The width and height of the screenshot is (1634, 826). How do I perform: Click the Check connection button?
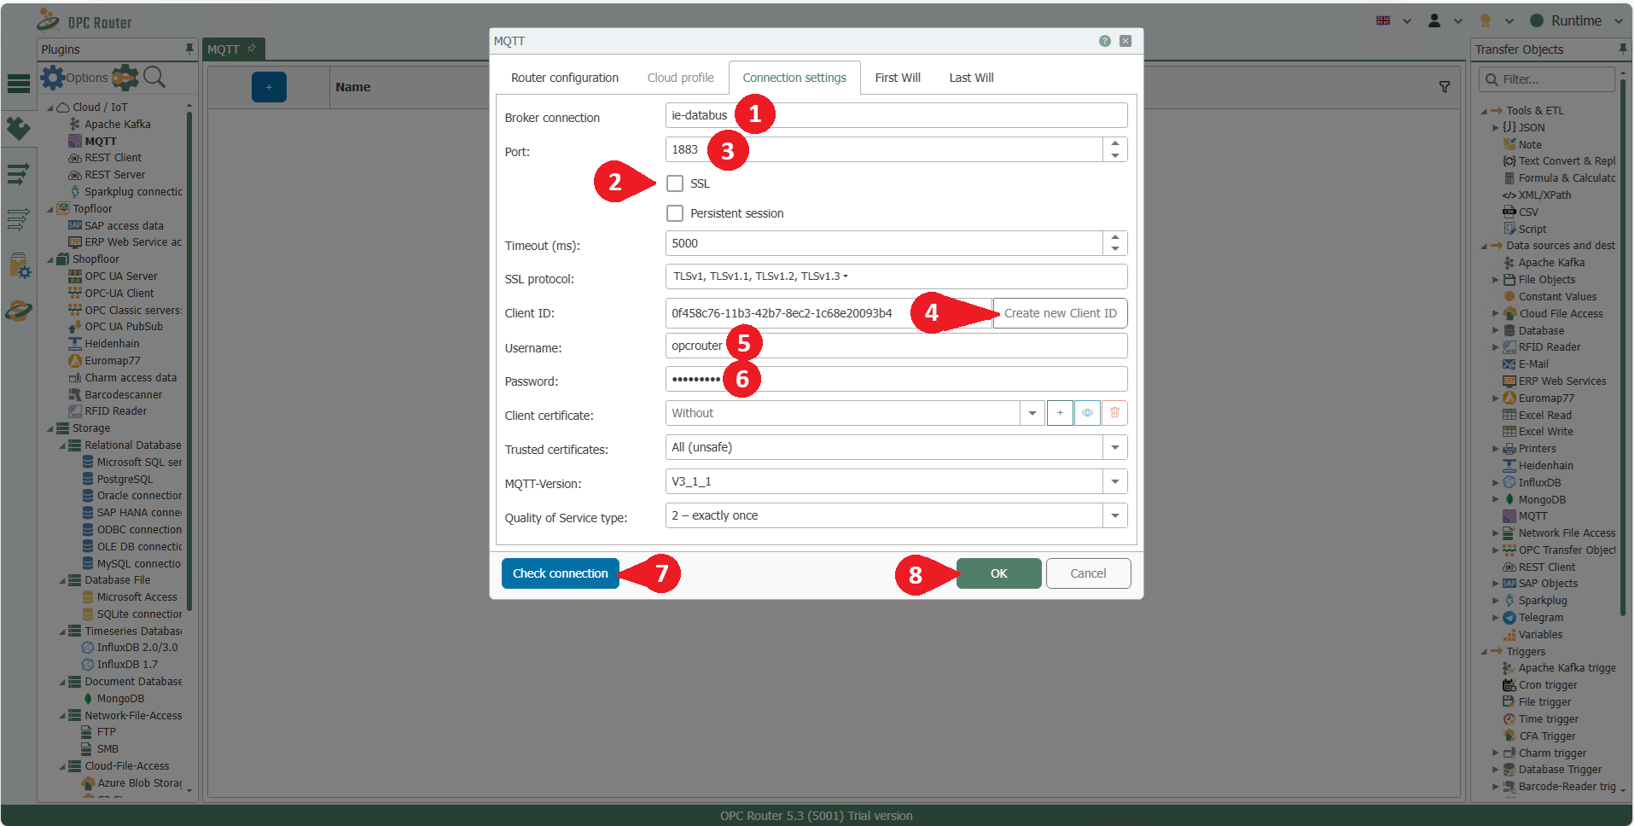click(x=561, y=573)
